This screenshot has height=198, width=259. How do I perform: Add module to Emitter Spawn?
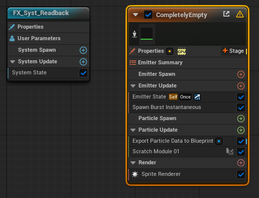(241, 74)
